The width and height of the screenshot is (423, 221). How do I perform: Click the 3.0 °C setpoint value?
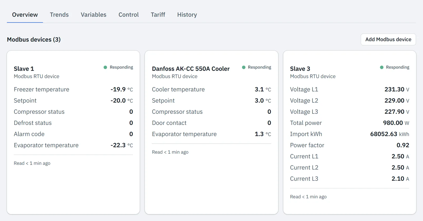(x=263, y=101)
